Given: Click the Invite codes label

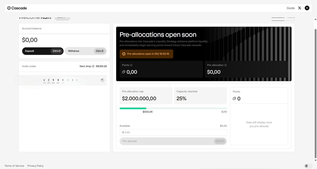Looking at the screenshot, I should pyautogui.click(x=29, y=66).
